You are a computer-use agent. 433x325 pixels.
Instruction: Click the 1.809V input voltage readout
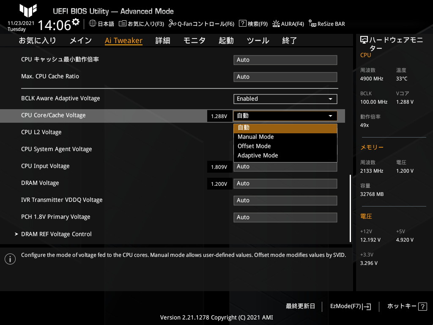219,167
